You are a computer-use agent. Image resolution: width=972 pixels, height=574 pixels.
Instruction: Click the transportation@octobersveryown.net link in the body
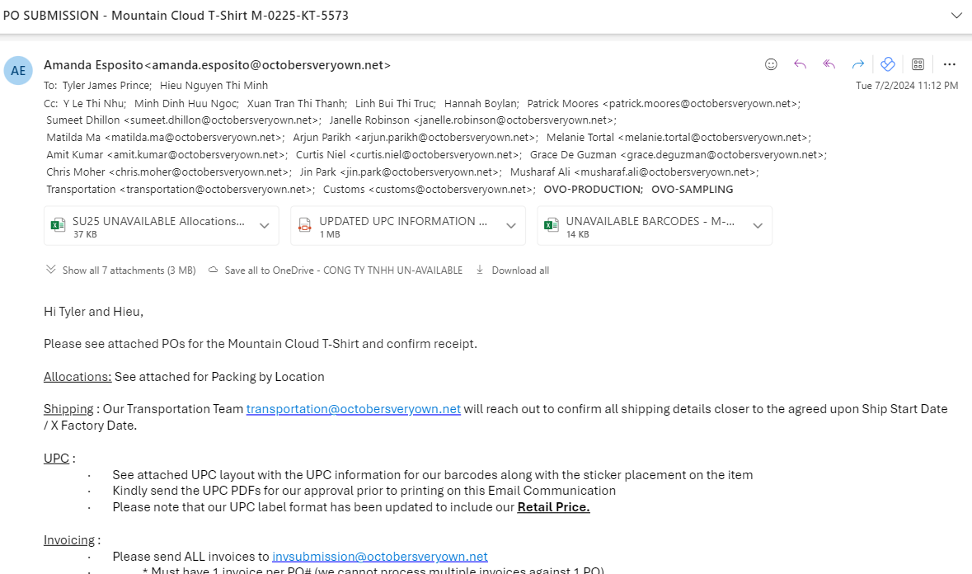pos(354,409)
